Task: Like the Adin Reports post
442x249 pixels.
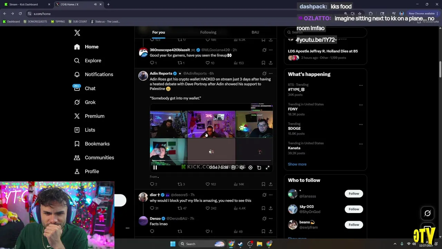Action: click(210, 184)
